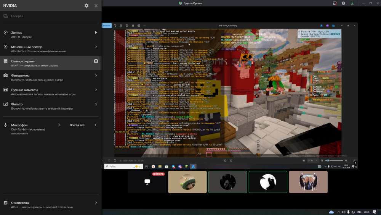Viewport: 381px width, 215px height.
Task: Open zoom percentage dropdown showing 87 %
Action: pos(313,160)
